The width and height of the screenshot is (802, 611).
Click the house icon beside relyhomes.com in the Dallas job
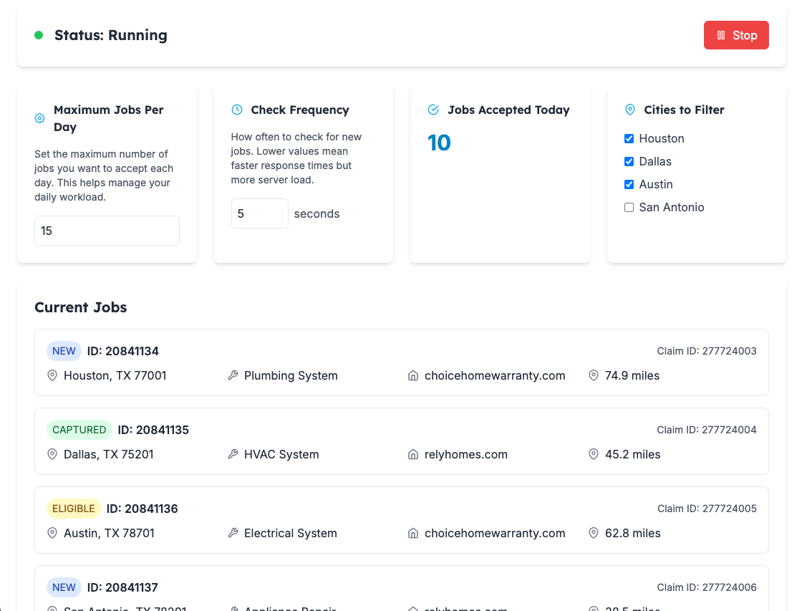[x=412, y=454]
